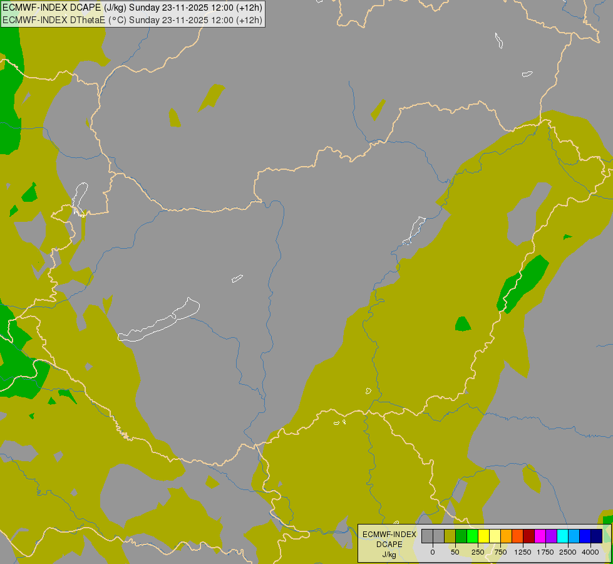
Task: Click the legend tick label 0
Action: tap(433, 552)
